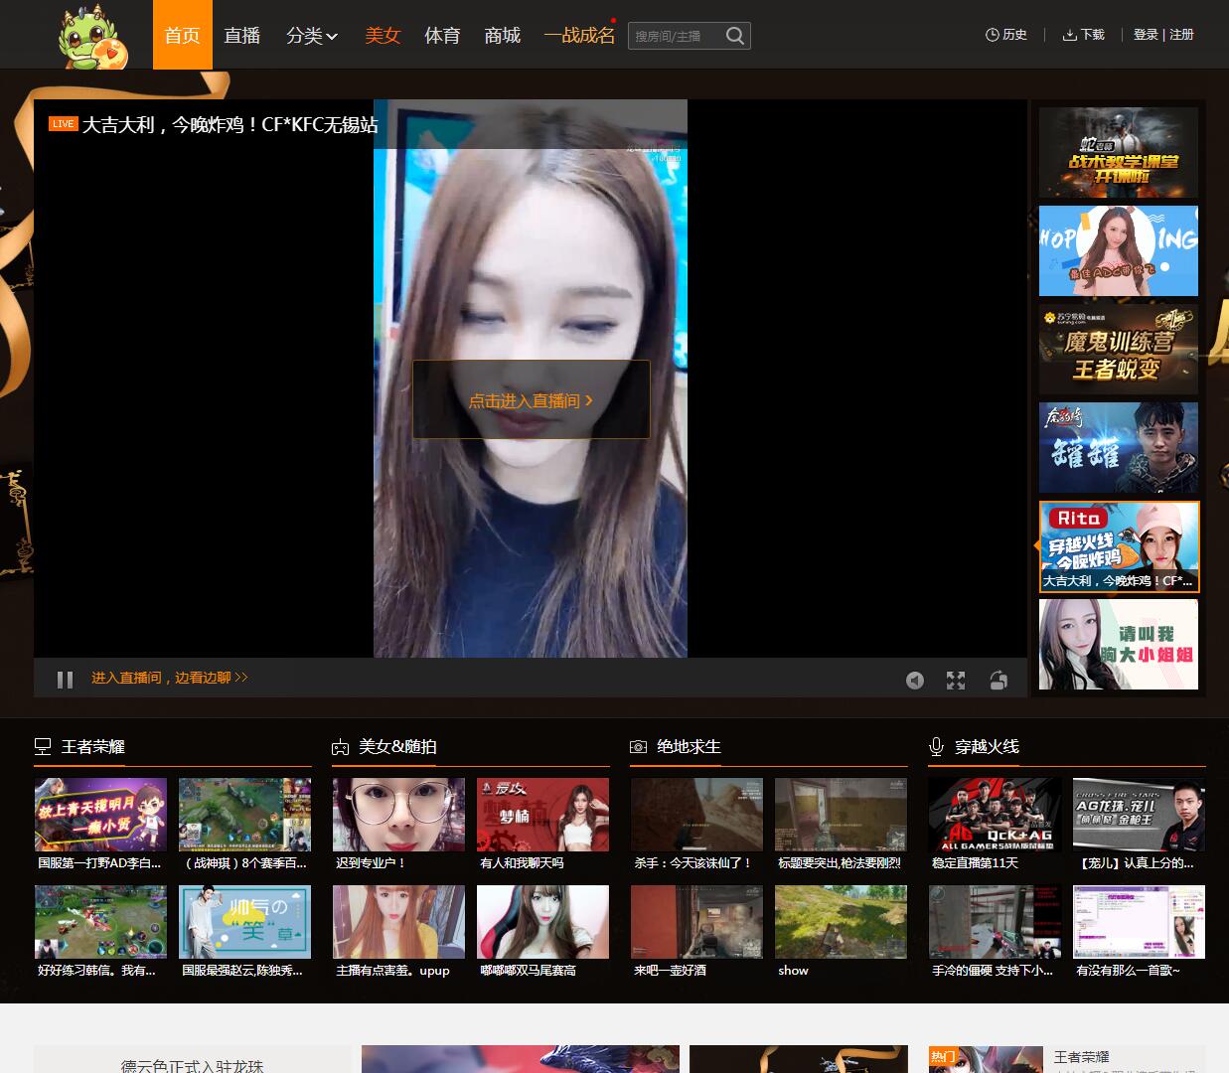Viewport: 1229px width, 1073px height.
Task: Click the microphone icon beside 穿越火线
Action: click(936, 747)
